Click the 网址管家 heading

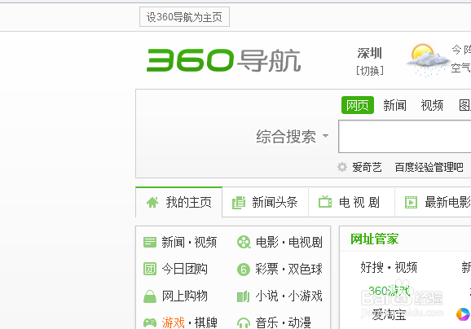coord(375,239)
